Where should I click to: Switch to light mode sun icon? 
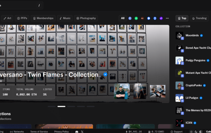(191, 131)
